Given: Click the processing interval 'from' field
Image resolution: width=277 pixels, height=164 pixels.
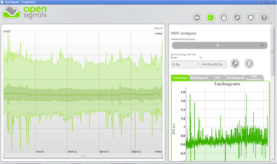Looking at the screenshot, I should [185, 64].
